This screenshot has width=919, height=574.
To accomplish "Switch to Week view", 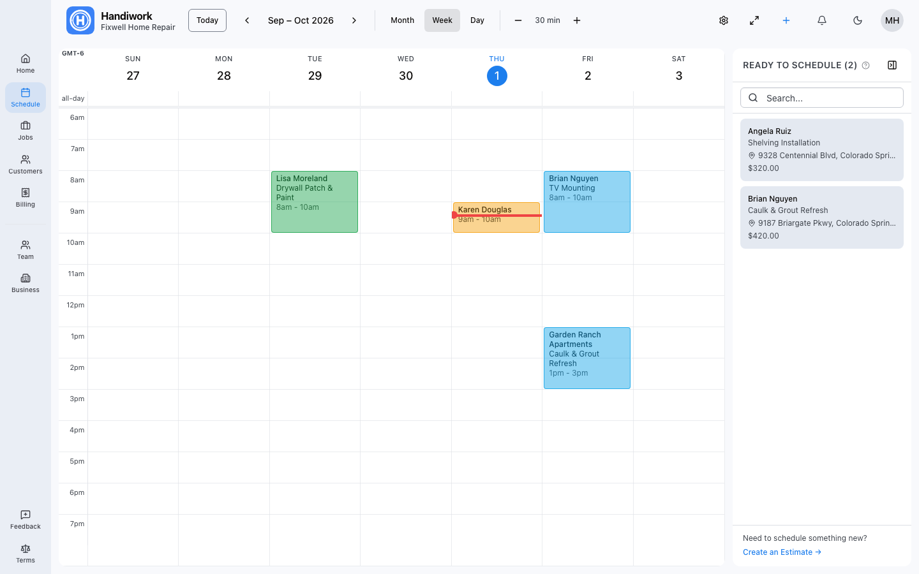I will (x=442, y=20).
